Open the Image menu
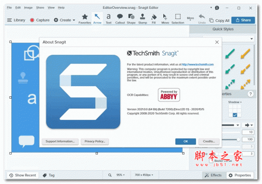262x184 pixels. (x=28, y=7)
